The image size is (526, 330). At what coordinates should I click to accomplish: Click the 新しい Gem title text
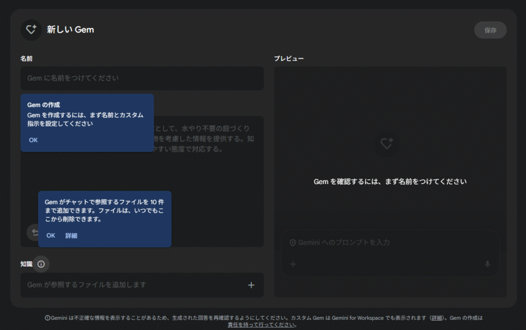(x=70, y=29)
